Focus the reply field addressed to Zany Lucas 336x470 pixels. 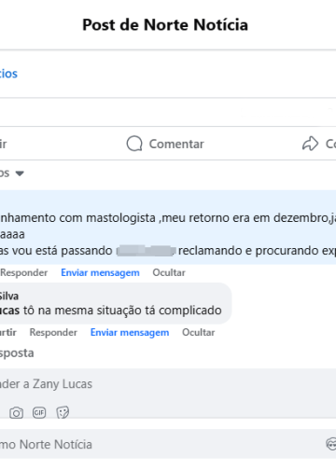(x=168, y=384)
